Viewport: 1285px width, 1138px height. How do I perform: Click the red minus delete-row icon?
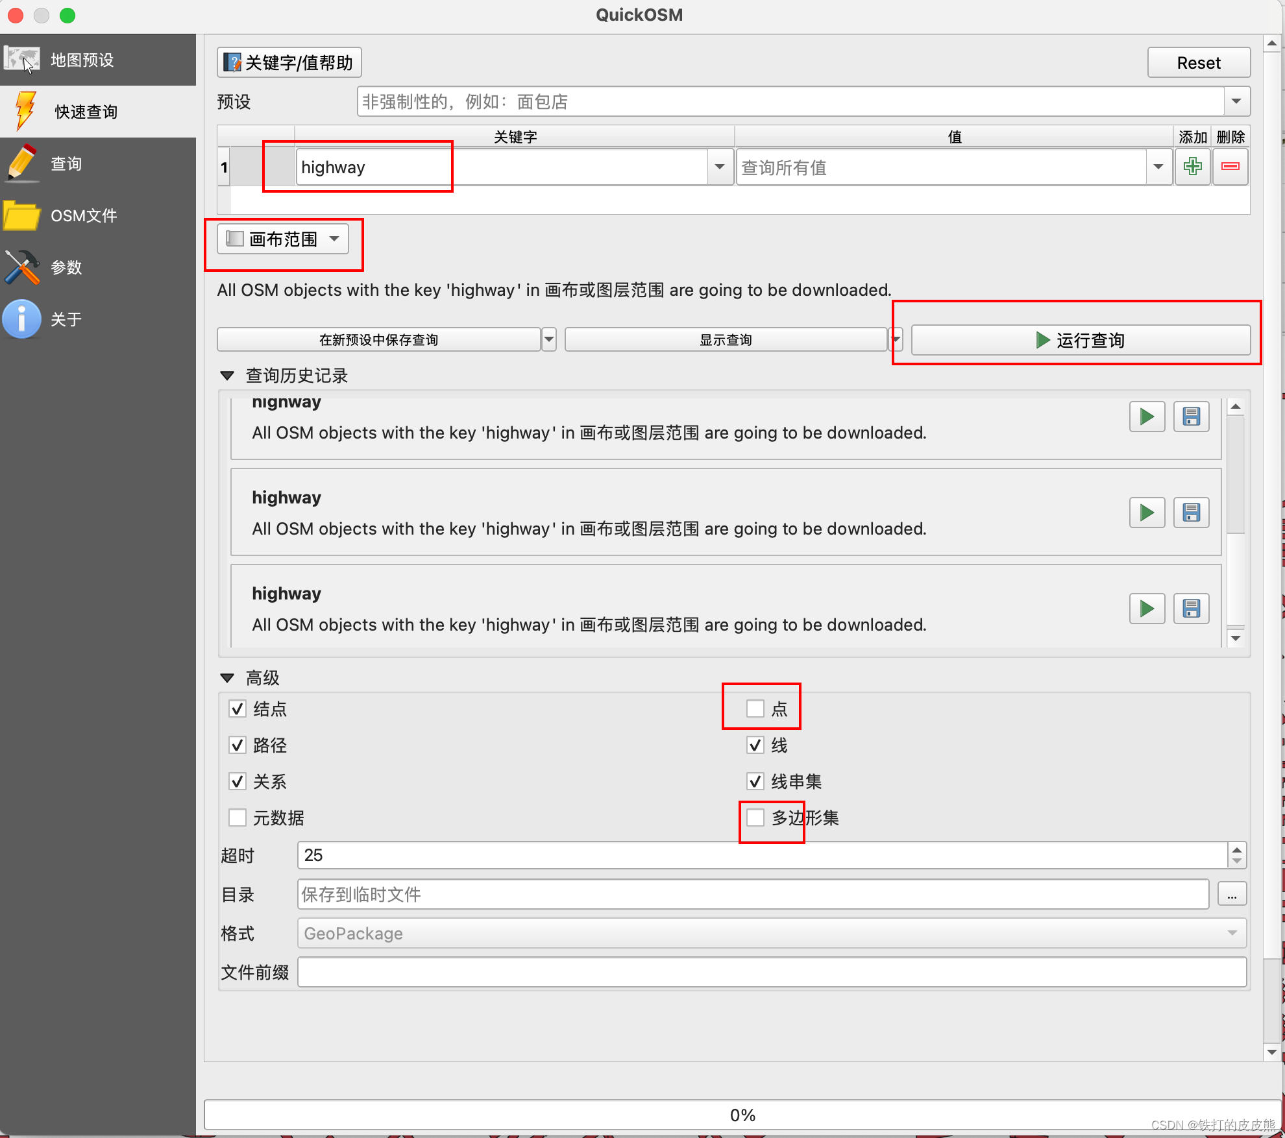tap(1230, 167)
